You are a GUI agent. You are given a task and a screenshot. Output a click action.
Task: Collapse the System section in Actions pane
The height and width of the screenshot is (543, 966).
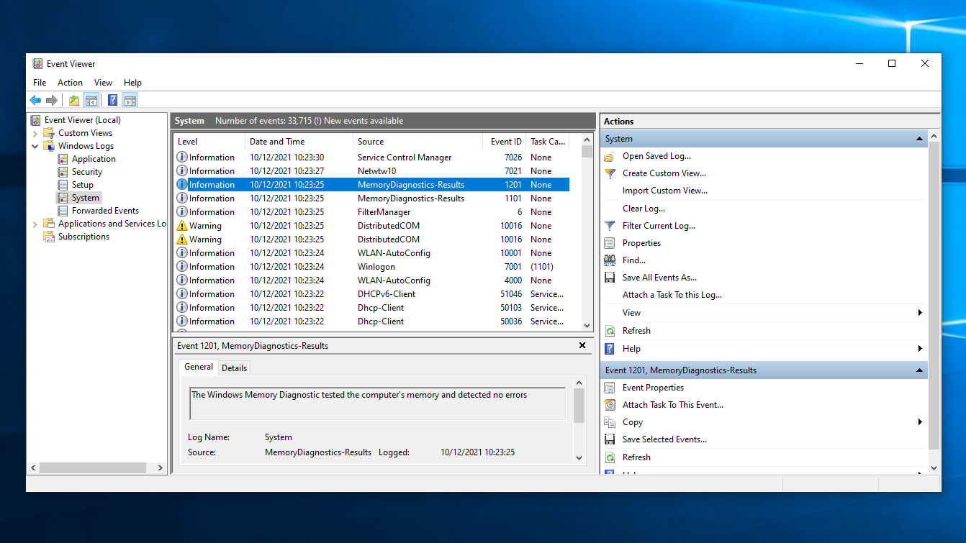(919, 138)
